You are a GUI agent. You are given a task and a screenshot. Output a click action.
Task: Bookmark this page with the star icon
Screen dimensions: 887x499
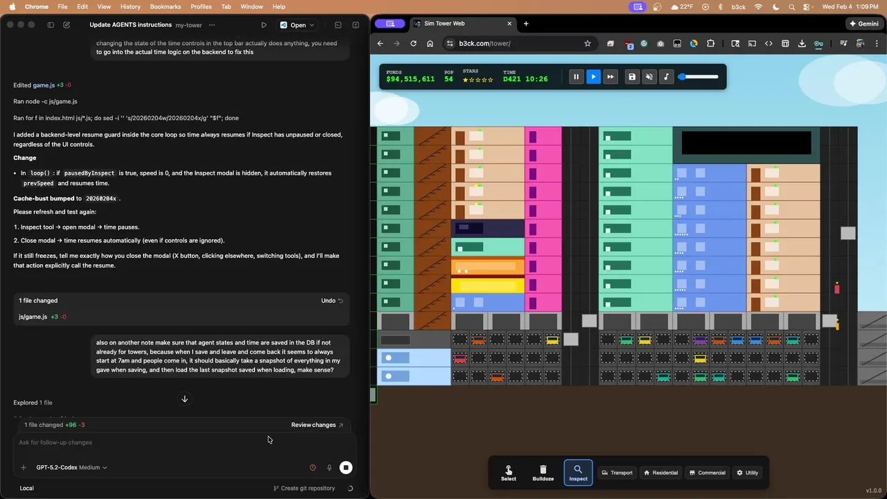[x=588, y=44]
